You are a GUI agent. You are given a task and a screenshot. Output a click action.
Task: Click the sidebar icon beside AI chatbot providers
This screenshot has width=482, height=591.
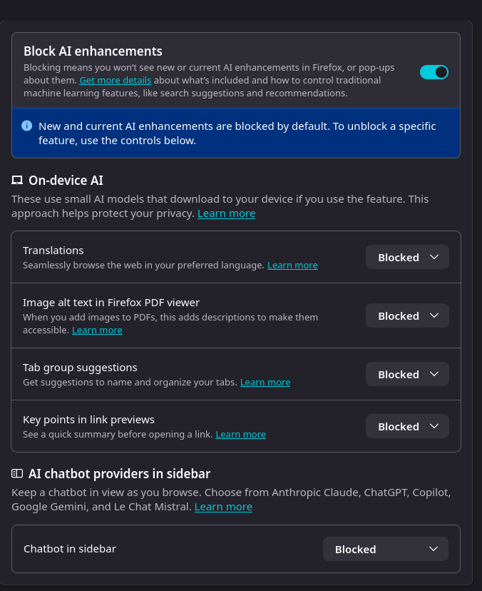click(17, 473)
